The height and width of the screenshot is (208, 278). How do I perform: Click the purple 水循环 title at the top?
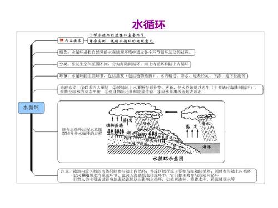coord(148,24)
